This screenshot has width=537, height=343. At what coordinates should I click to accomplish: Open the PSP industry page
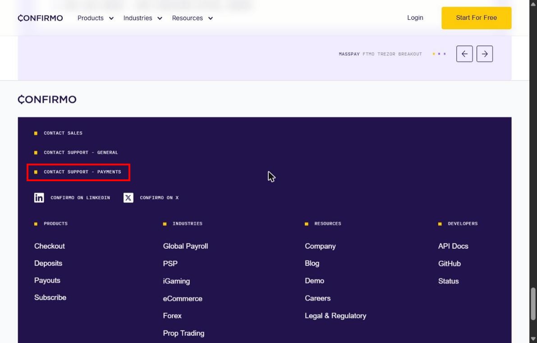[x=170, y=264]
